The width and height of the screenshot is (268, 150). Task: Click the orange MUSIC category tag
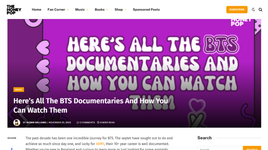pos(19,90)
